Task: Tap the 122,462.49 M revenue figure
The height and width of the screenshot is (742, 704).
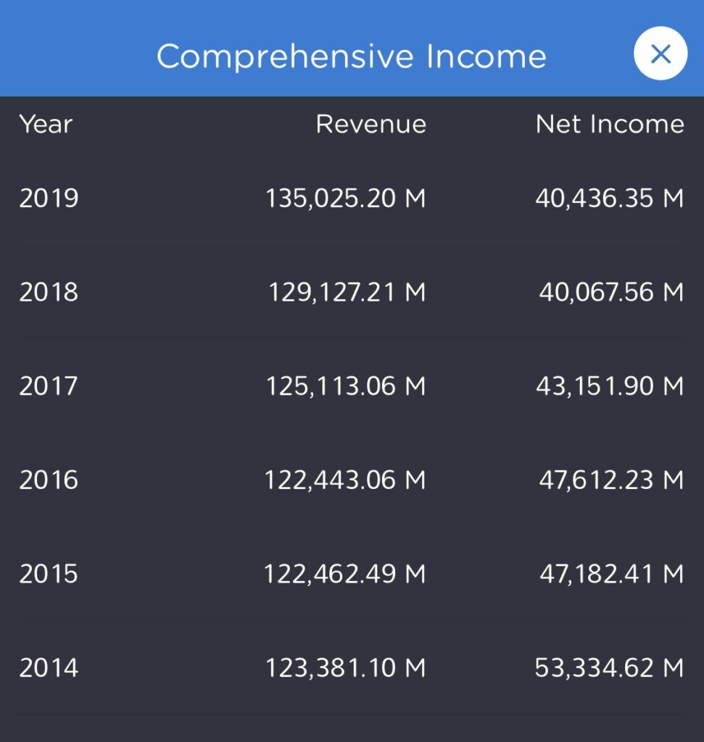Action: pos(344,574)
